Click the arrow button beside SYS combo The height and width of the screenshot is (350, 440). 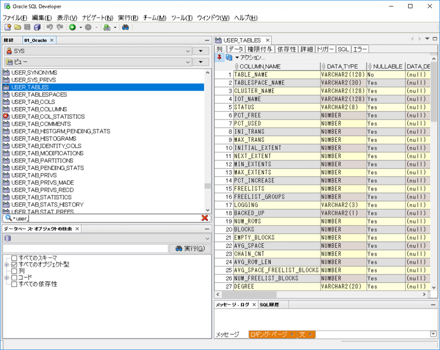point(201,51)
